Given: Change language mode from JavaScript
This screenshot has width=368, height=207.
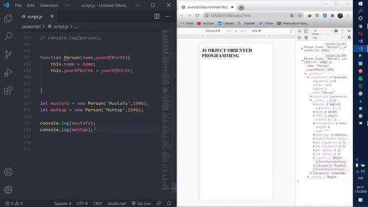Looking at the screenshot, I should click(x=117, y=203).
